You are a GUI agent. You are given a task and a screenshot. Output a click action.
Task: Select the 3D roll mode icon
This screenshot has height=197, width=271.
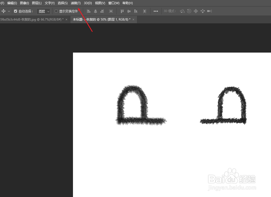[x=189, y=11]
